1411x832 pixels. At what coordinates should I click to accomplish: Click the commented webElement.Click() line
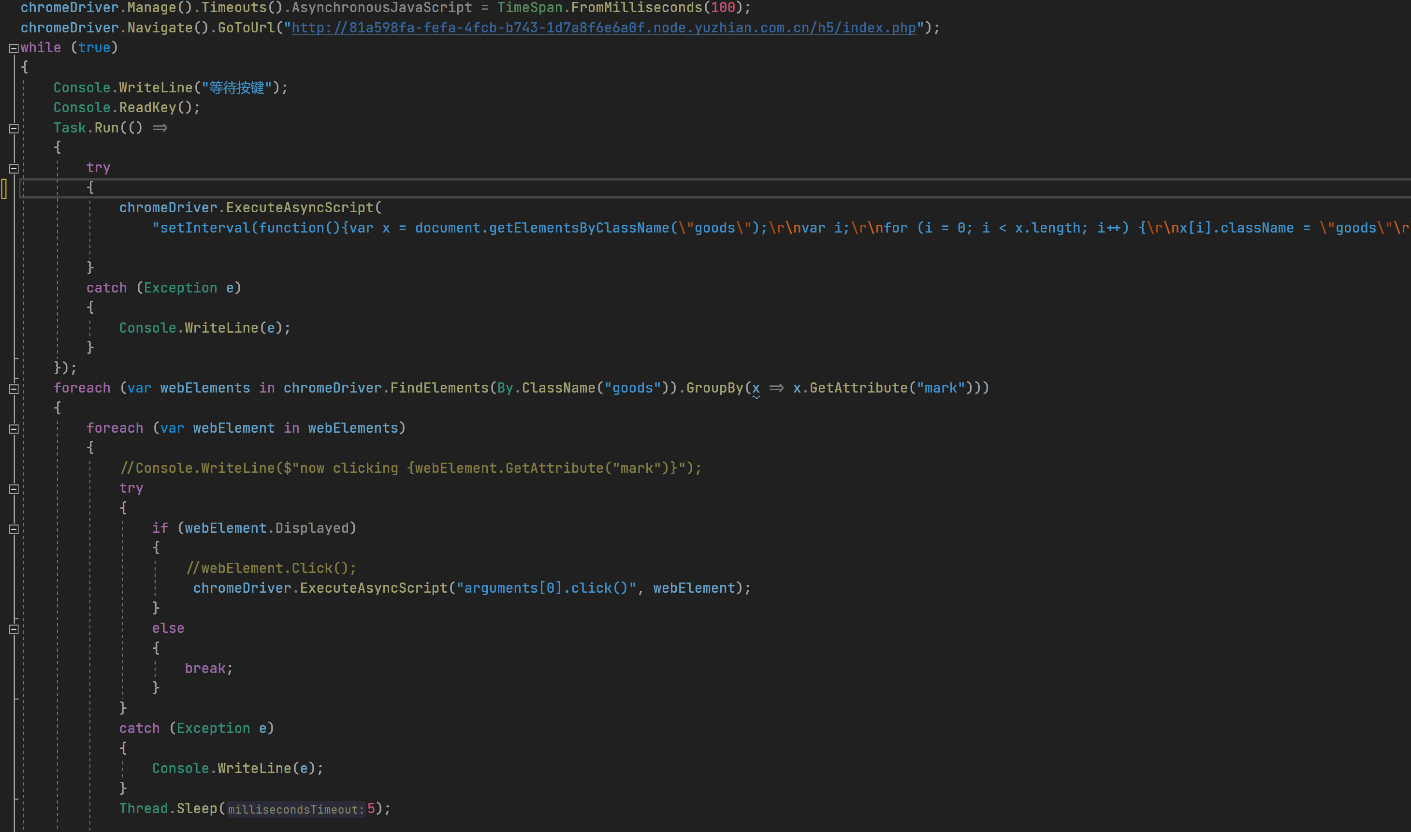click(x=271, y=568)
